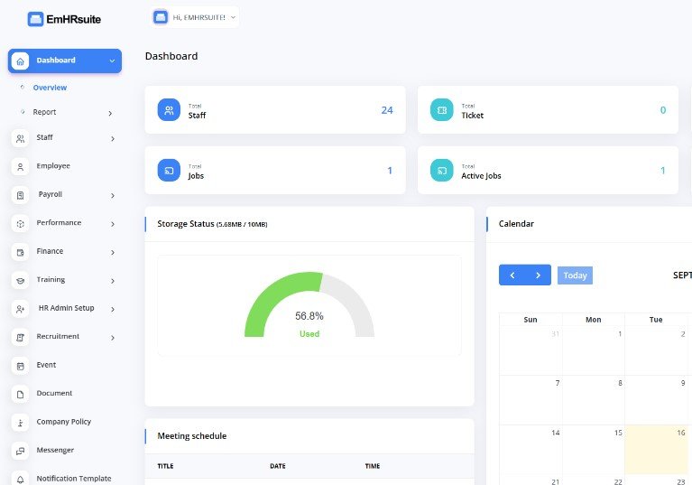Expand the Finance menu arrow
The image size is (692, 485).
pyautogui.click(x=113, y=252)
